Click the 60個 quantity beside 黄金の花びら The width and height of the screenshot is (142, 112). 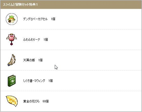(x=46, y=101)
